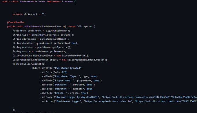Click punishment.getType().getName() expression
197x113 pixels.
point(52,35)
